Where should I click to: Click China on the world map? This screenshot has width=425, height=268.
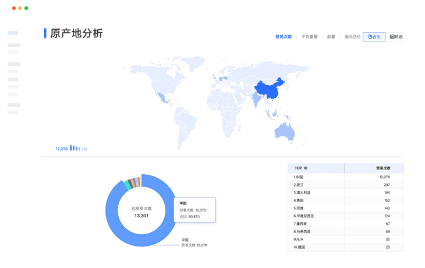coord(269,89)
